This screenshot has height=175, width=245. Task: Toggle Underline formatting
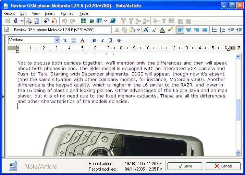111,40
